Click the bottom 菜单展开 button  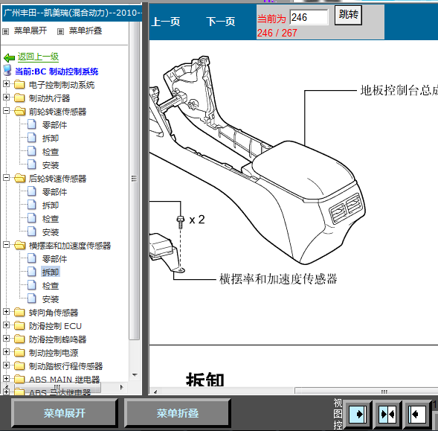[64, 413]
